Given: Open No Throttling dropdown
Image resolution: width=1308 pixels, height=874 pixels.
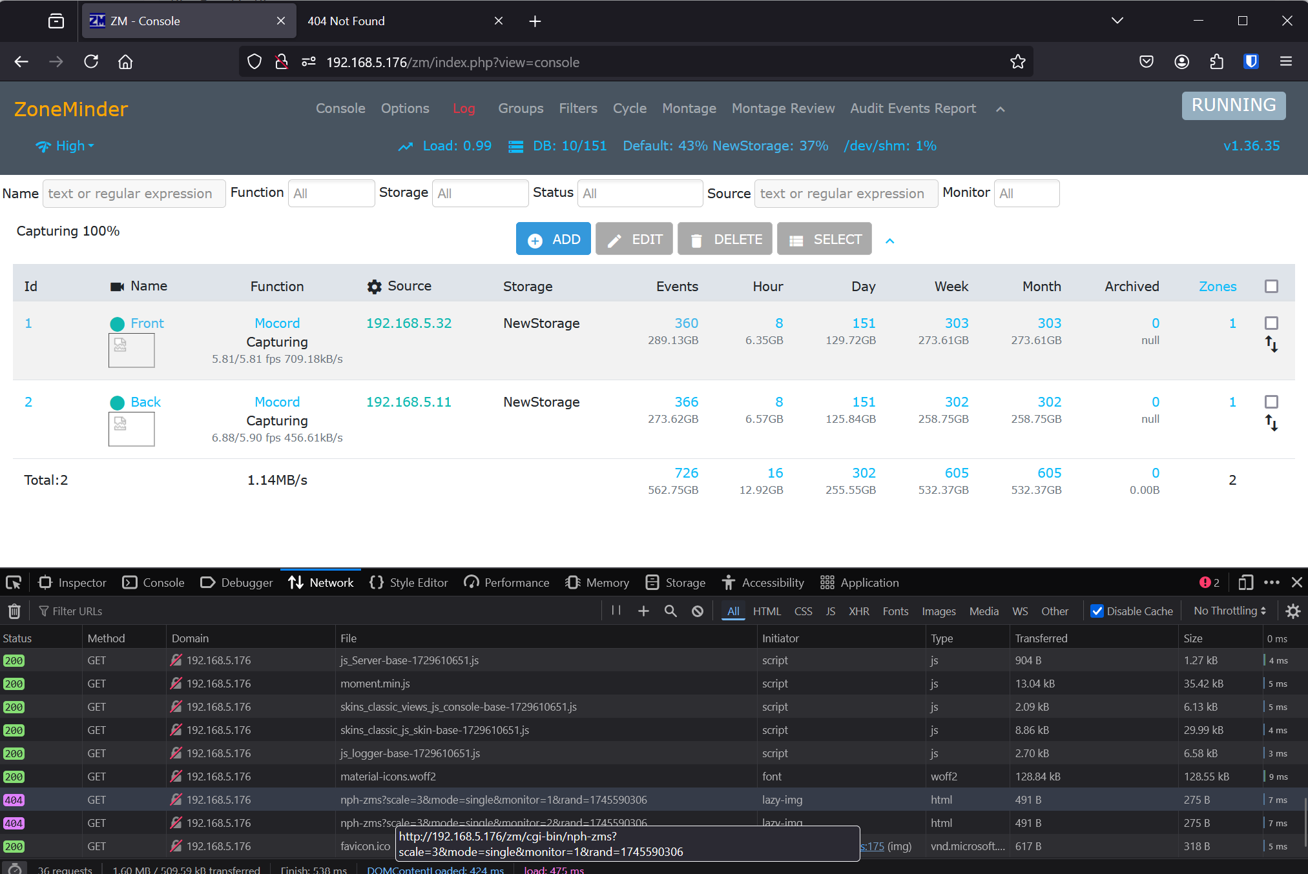Looking at the screenshot, I should tap(1230, 611).
